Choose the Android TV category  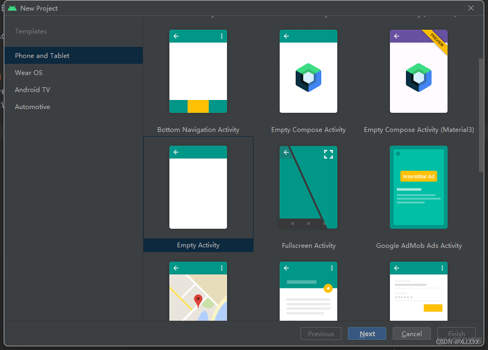(x=74, y=90)
